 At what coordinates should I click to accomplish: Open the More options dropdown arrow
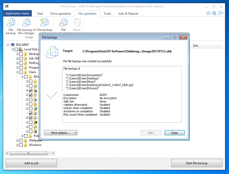click(x=76, y=133)
